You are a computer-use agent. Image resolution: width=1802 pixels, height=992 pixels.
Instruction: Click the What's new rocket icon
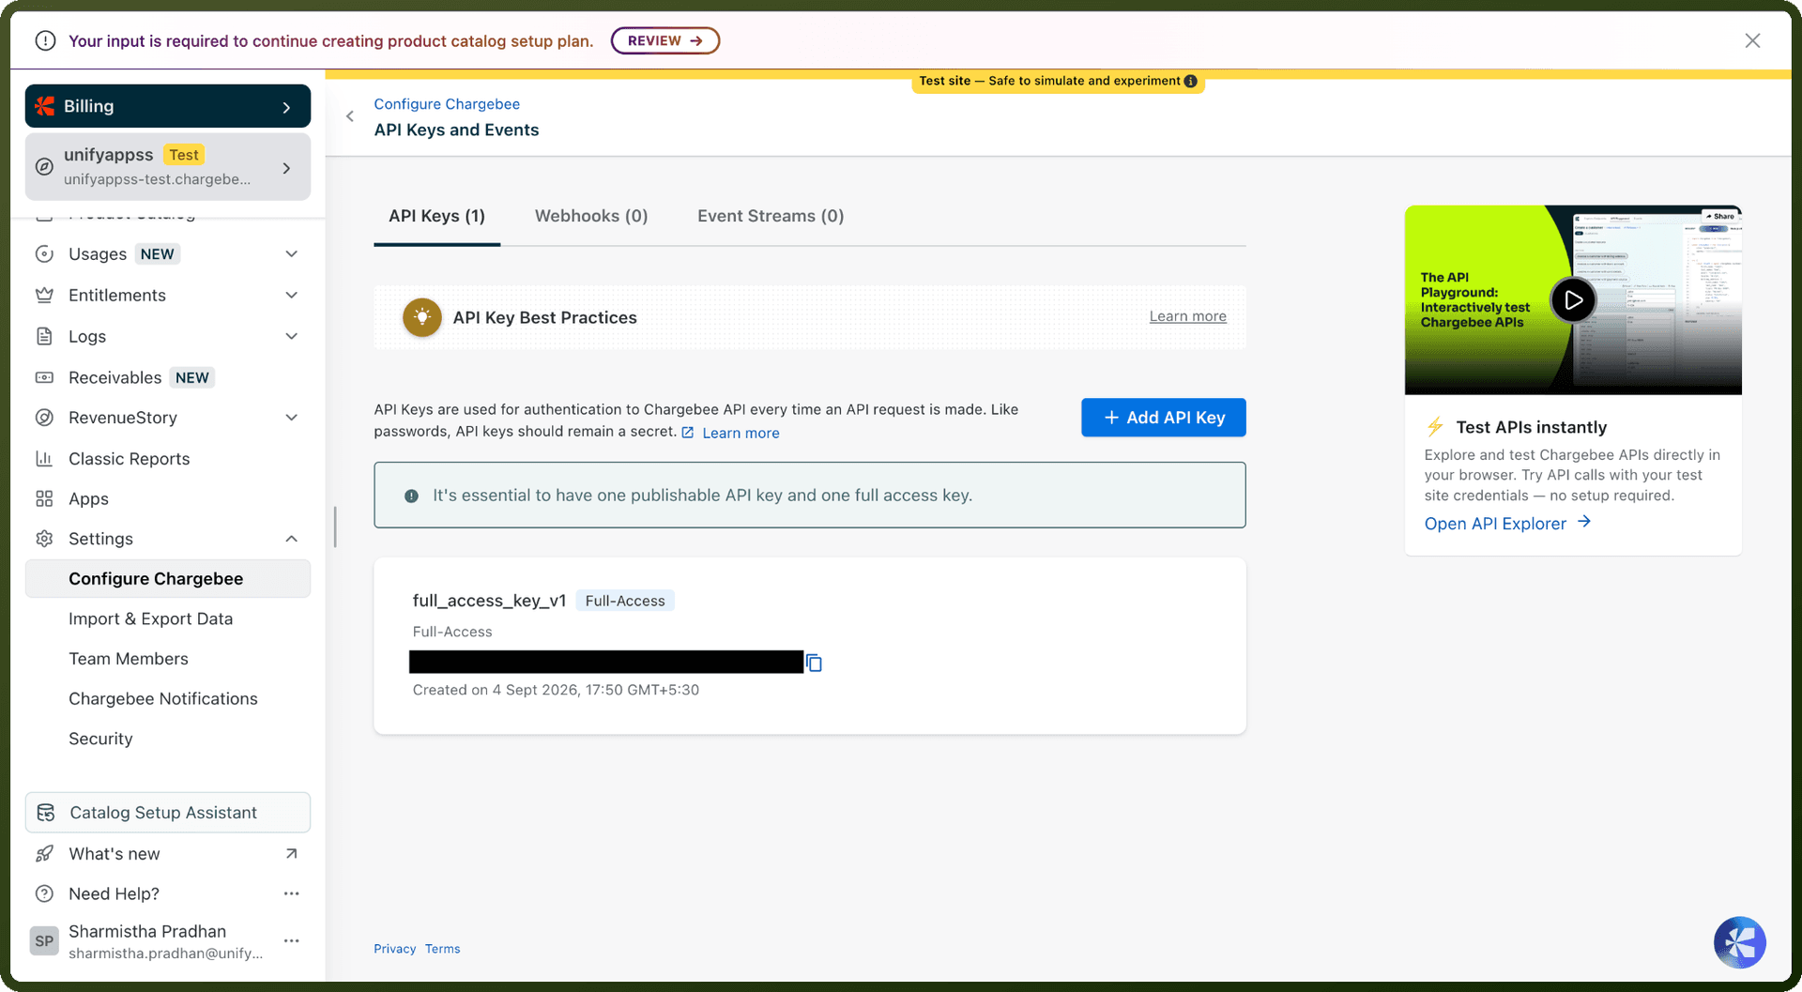(44, 854)
